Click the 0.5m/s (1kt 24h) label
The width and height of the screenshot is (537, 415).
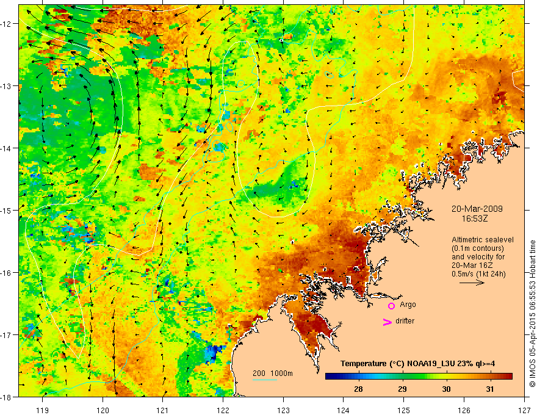tap(478, 274)
